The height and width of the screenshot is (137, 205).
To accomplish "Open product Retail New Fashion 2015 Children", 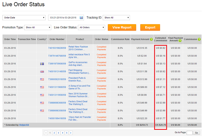I will tap(78, 48).
